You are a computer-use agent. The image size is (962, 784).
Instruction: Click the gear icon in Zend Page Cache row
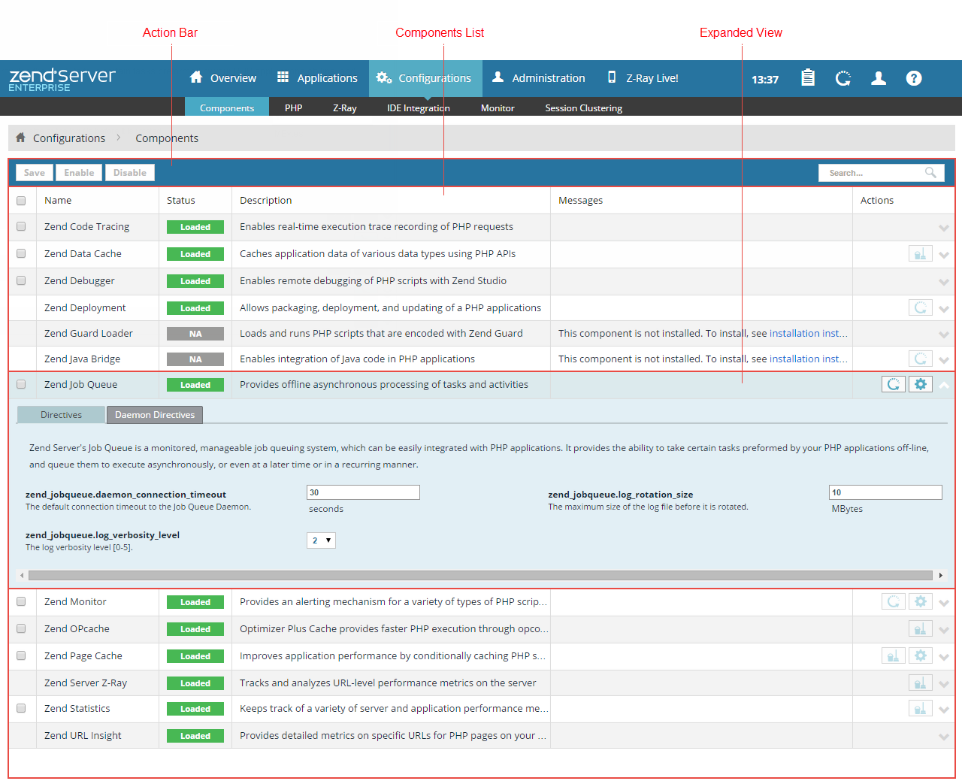coord(921,655)
